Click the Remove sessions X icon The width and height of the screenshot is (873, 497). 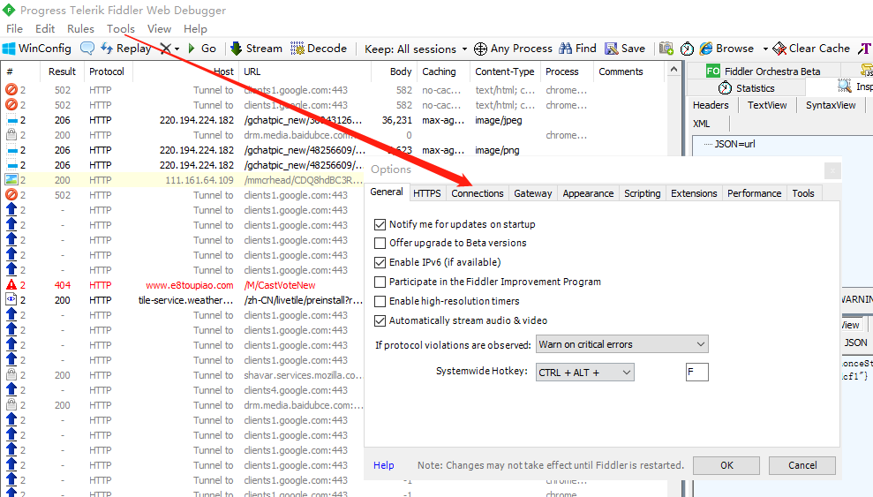tap(165, 49)
